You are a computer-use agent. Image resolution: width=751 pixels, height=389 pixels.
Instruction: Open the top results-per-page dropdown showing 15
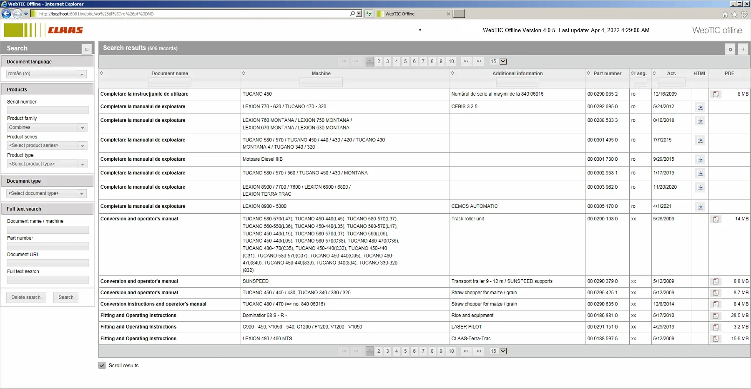point(503,62)
